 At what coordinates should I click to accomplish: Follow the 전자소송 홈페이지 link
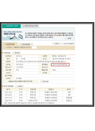click(58, 35)
